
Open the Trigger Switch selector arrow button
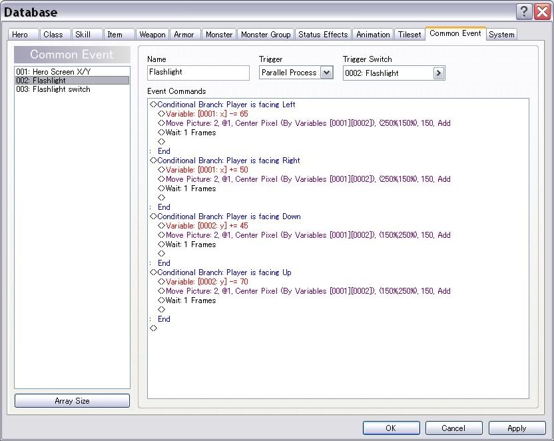pyautogui.click(x=439, y=73)
